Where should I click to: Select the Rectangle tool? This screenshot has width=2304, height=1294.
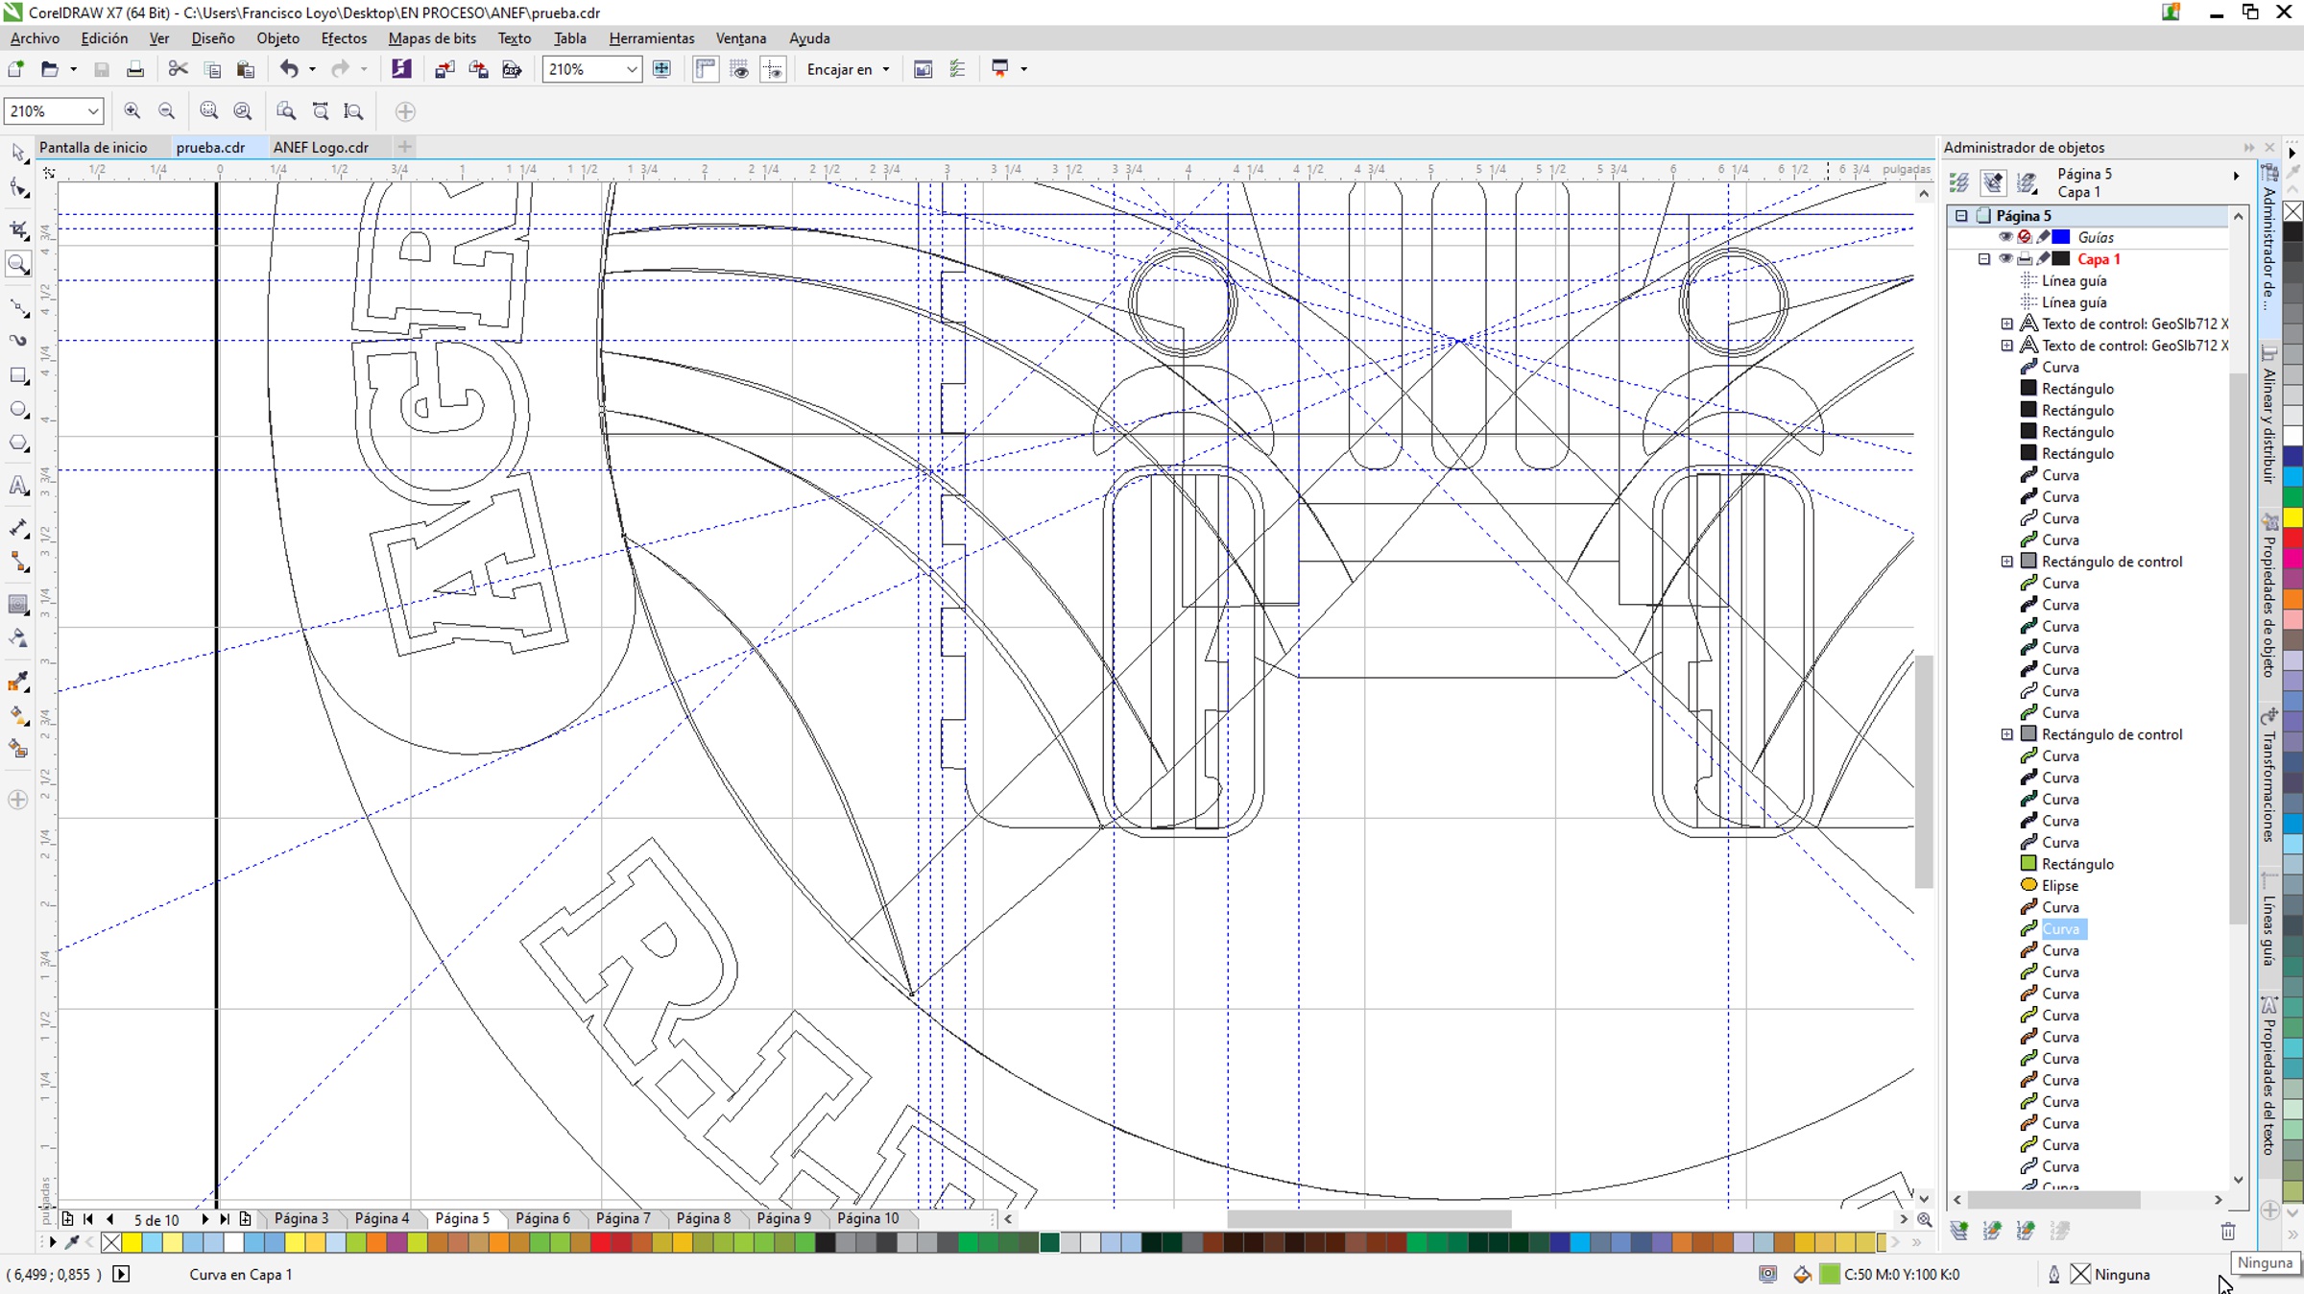click(18, 375)
